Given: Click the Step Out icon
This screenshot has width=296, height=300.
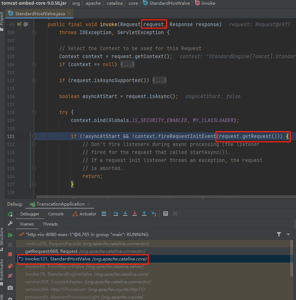Looking at the screenshot, I should 144,214.
